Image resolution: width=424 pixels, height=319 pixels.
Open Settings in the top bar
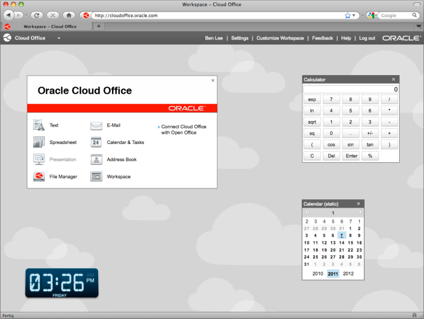tap(240, 38)
